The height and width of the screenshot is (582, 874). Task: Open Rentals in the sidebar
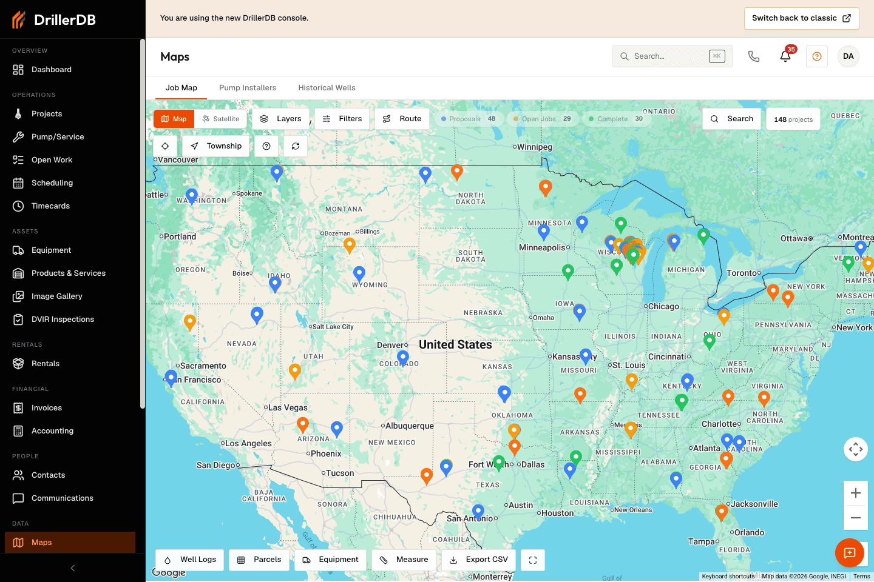point(70,364)
